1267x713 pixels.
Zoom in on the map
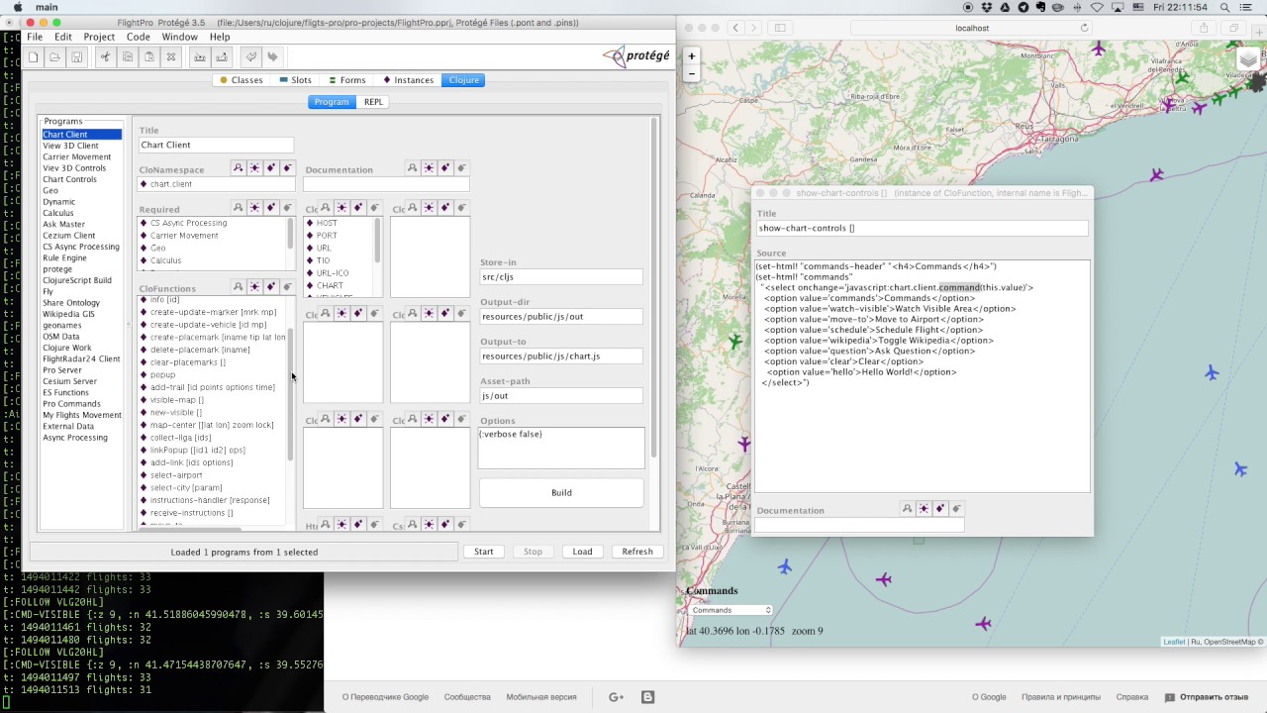coord(692,56)
